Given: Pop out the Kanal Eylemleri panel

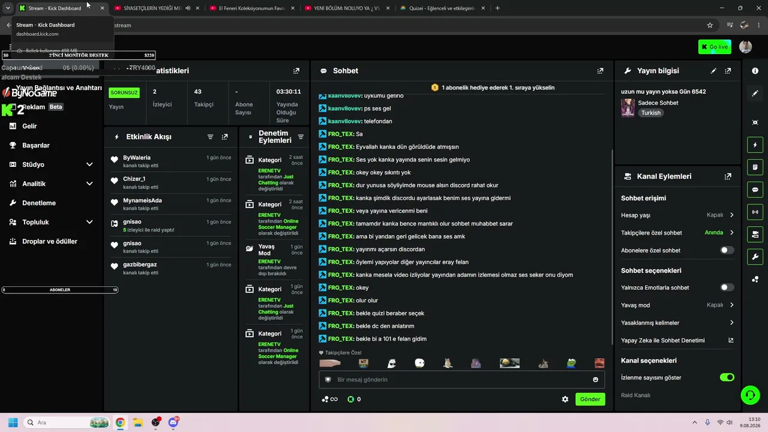Looking at the screenshot, I should point(728,176).
